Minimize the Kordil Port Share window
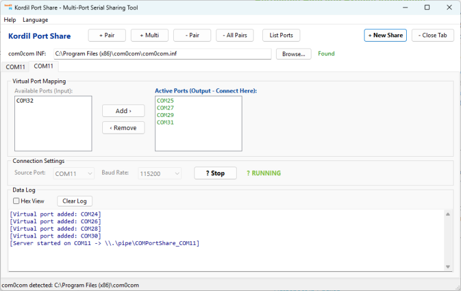The image size is (461, 291). click(405, 7)
